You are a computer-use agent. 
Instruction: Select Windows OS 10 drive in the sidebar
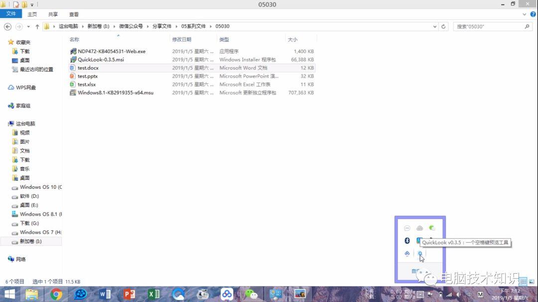click(40, 187)
